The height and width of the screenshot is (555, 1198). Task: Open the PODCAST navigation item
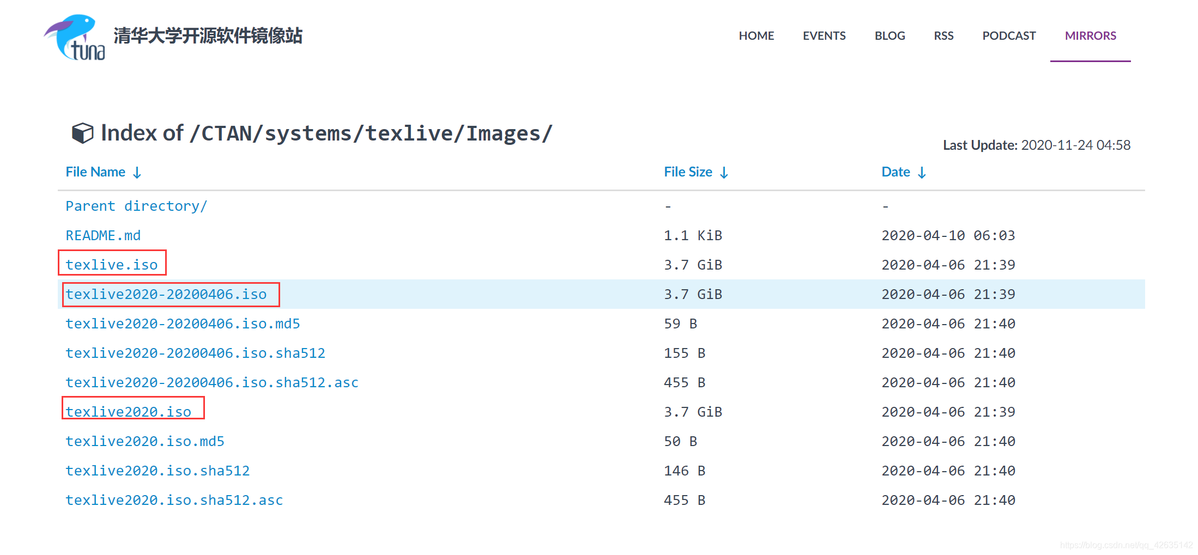click(x=1009, y=36)
